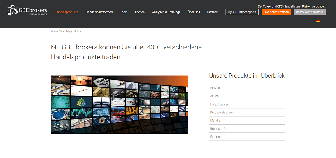
Task: Click the GBE brokers logo
Action: pyautogui.click(x=27, y=10)
